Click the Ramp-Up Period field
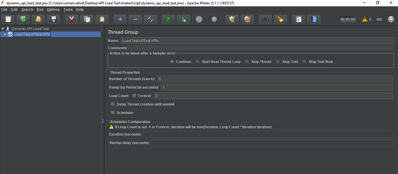Viewport: 398px width, 174px height. tap(277, 87)
